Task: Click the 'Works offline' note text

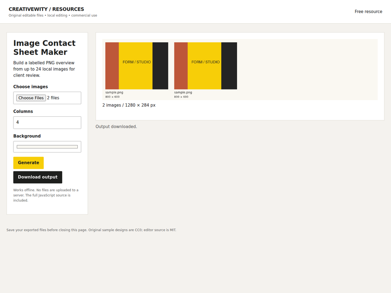Action: [x=46, y=195]
